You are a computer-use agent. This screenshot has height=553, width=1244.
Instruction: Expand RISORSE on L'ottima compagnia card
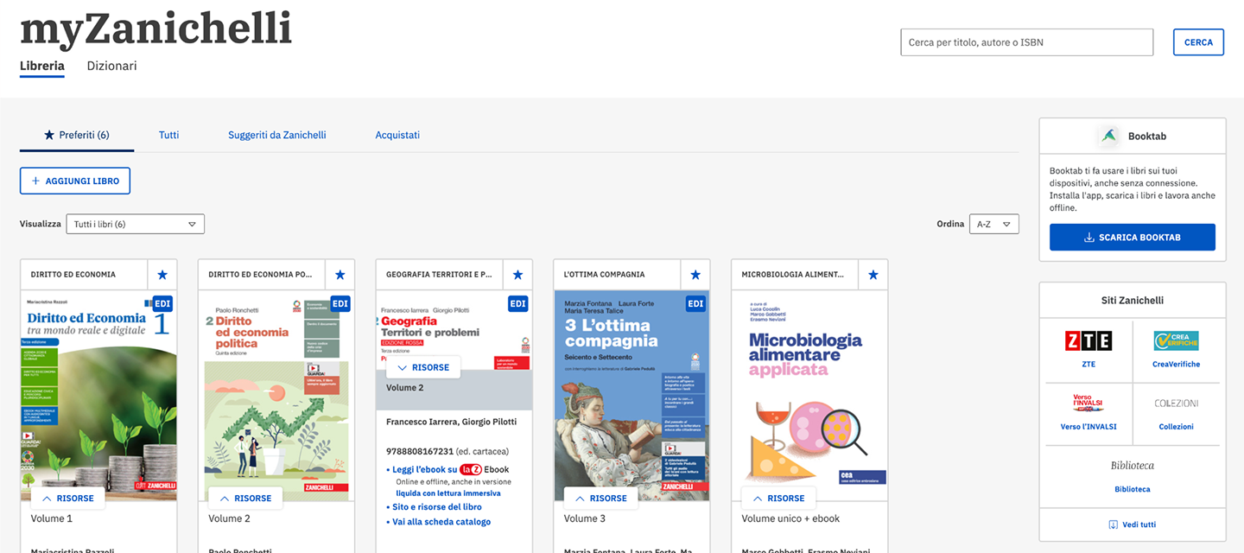(601, 499)
